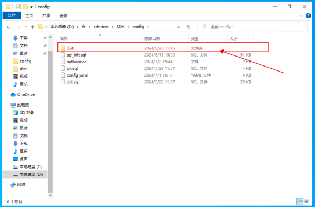Screen dimensions: 315x207
Task: Click the sdv-test breadcrumb segment
Action: [101, 27]
